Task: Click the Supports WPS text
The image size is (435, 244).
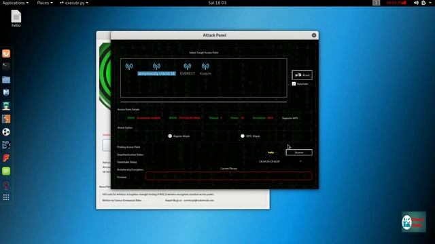Action: 290,118
